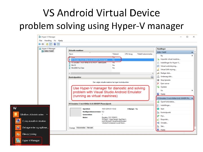Click the Win10 virtual machine icon
Screen dimensions: 203x152
[70, 65]
